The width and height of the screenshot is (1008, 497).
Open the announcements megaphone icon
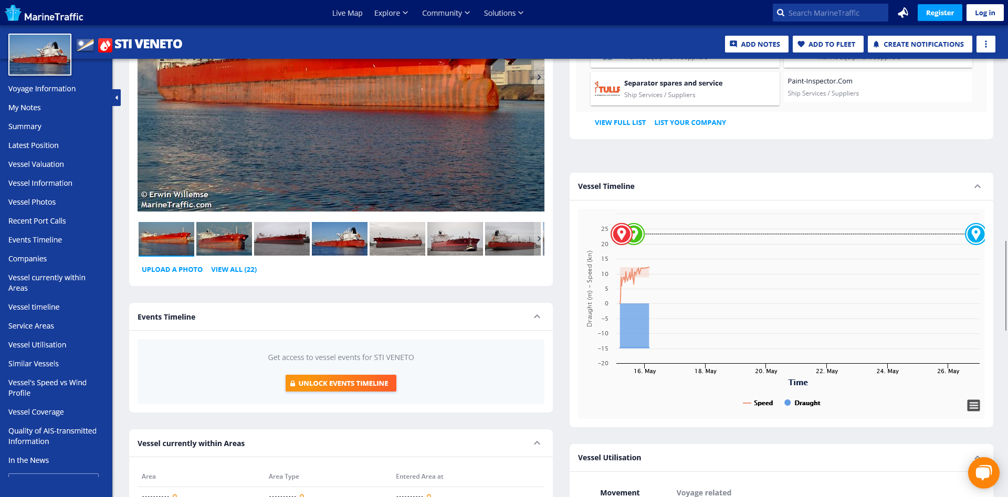[903, 13]
